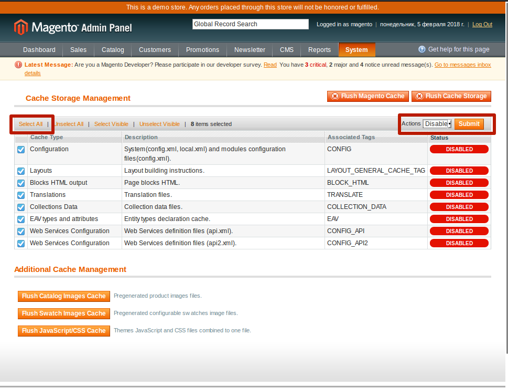
Task: Toggle the Blocks HTML output checkbox
Action: pos(21,183)
